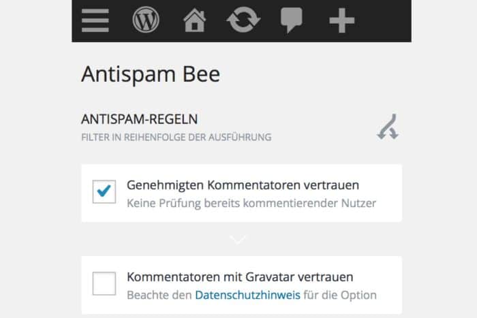The height and width of the screenshot is (318, 477).
Task: Click the Antispam Bee page title
Action: (151, 74)
